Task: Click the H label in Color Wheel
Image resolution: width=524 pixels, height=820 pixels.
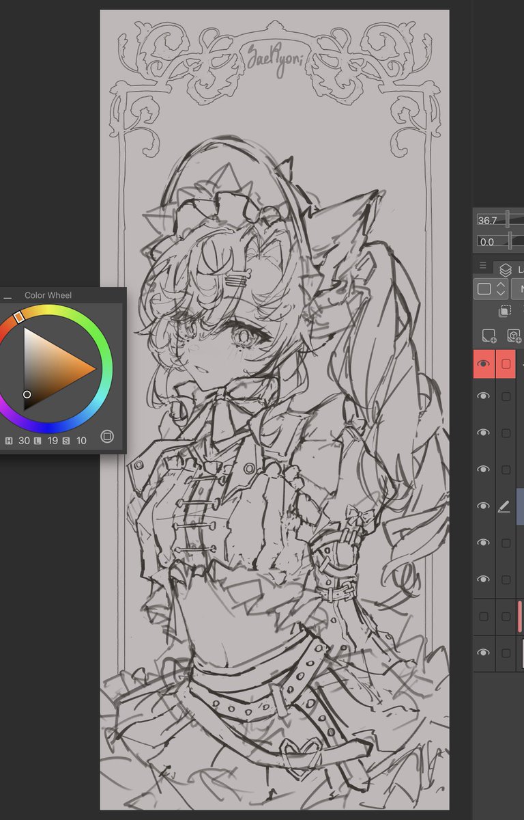Action: point(9,441)
